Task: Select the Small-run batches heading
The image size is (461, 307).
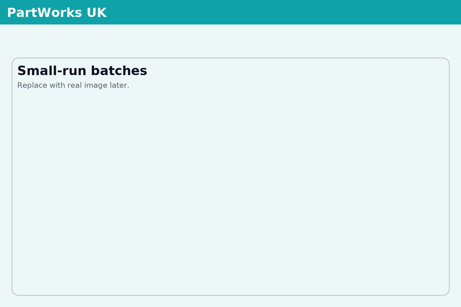Action: coord(82,71)
